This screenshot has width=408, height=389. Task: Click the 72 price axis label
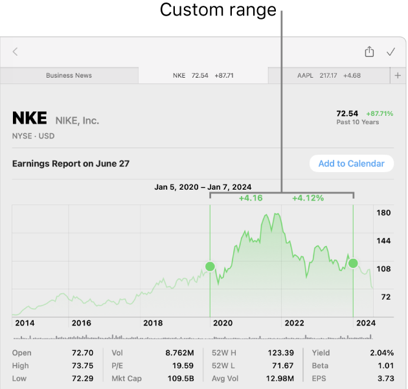click(x=386, y=297)
